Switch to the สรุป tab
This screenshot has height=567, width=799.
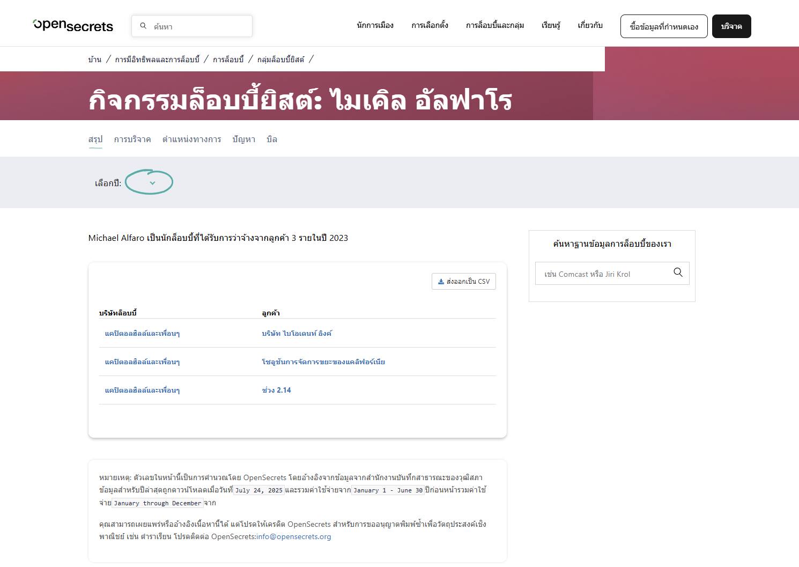click(x=95, y=139)
